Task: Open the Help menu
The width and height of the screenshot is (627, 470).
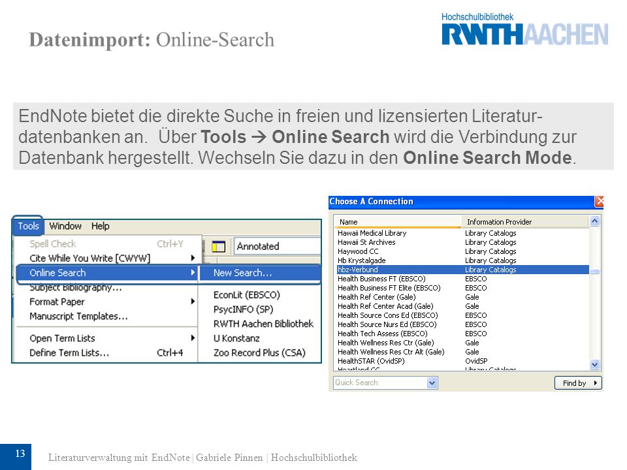Action: coord(100,227)
